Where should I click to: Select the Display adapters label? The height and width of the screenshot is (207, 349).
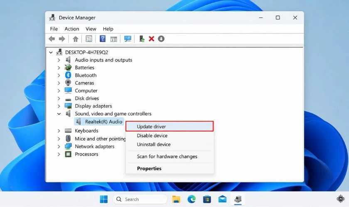pos(93,106)
